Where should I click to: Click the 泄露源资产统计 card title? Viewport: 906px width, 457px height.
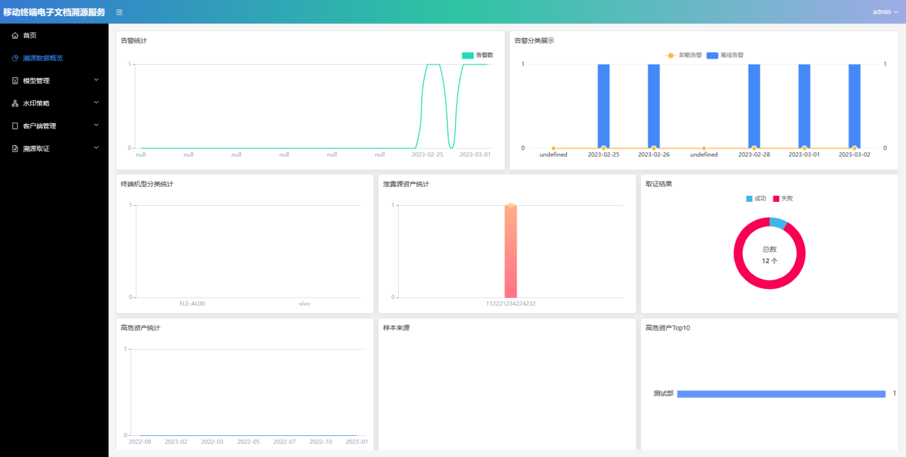pyautogui.click(x=406, y=184)
